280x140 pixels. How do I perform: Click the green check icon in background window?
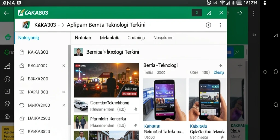click(237, 52)
